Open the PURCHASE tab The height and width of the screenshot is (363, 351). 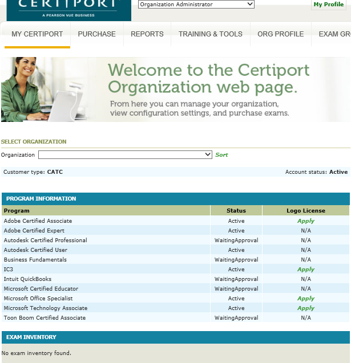click(96, 34)
